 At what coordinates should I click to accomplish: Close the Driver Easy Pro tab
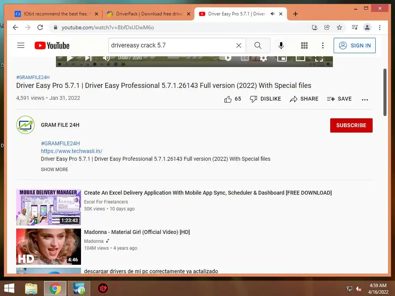[281, 14]
